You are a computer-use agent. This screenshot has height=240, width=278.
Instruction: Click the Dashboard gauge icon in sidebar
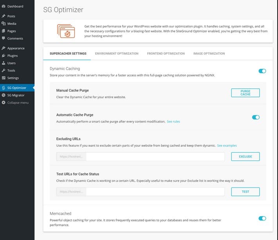coord(4,6)
